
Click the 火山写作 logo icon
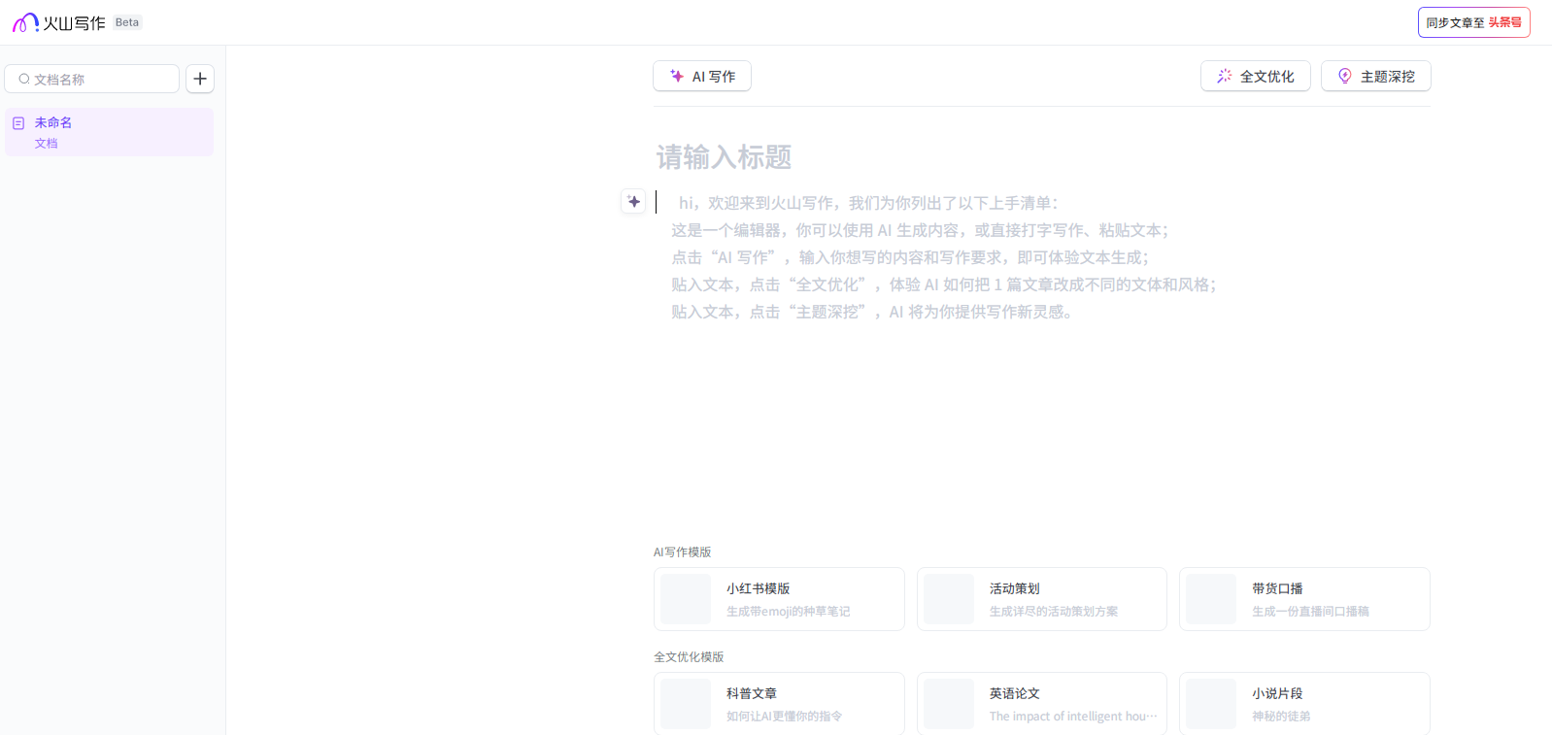coord(25,22)
